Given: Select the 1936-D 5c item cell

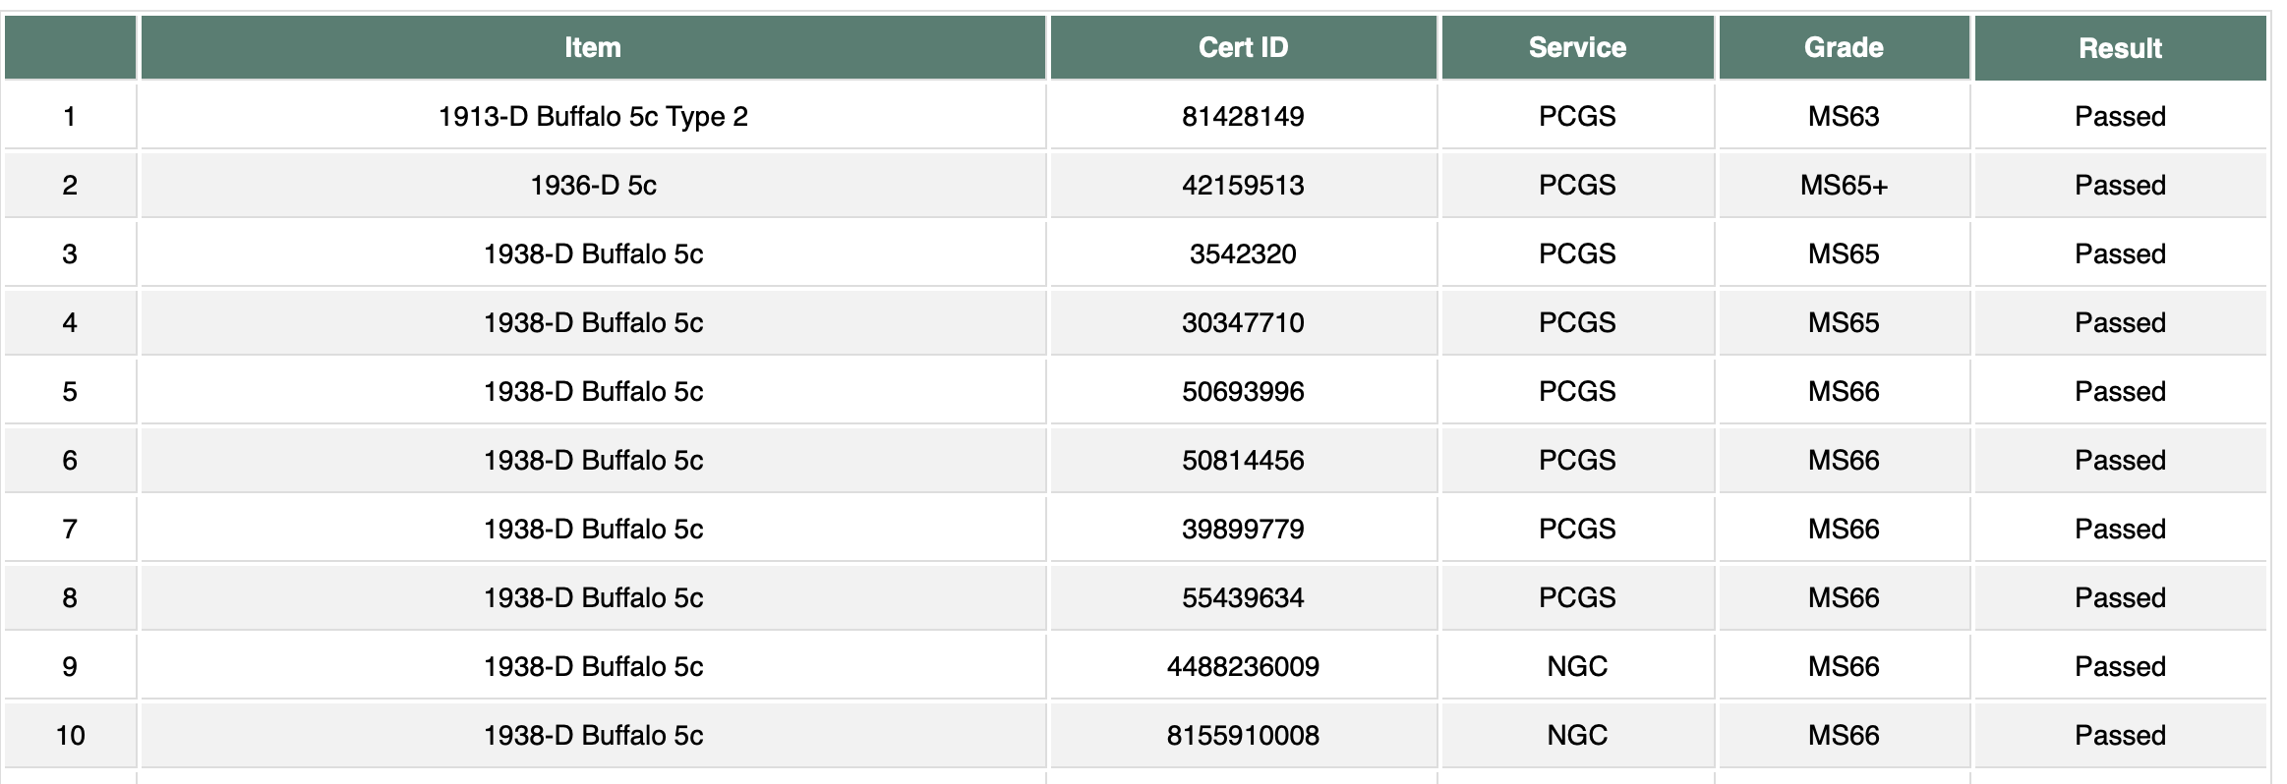Looking at the screenshot, I should [593, 185].
